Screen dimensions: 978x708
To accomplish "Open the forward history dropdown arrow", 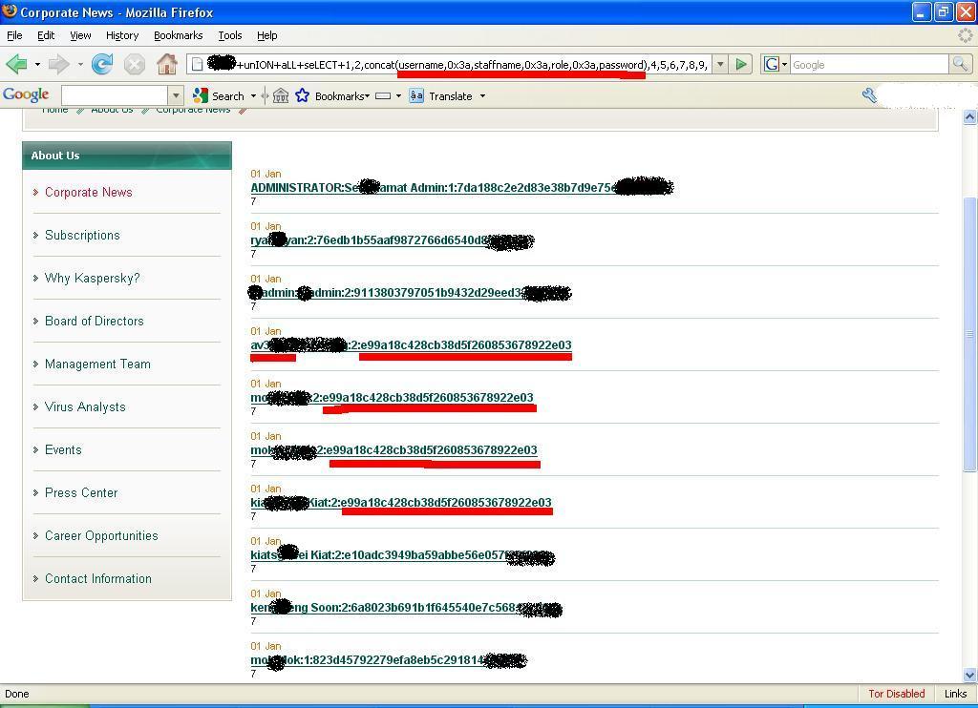I will click(x=80, y=64).
